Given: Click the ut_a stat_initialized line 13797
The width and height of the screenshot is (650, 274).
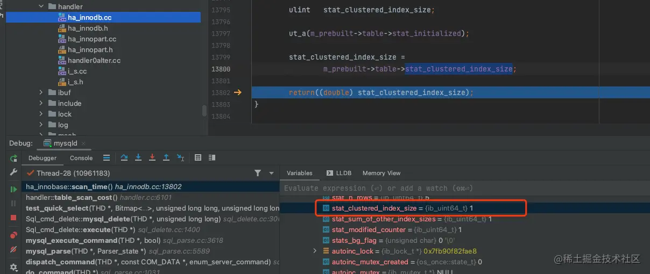Looking at the screenshot, I should pos(379,33).
